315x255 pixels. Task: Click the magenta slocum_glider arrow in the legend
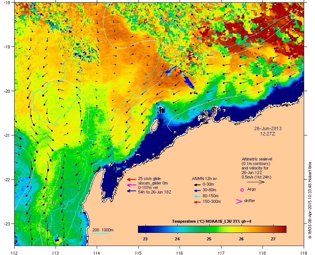click(x=132, y=185)
